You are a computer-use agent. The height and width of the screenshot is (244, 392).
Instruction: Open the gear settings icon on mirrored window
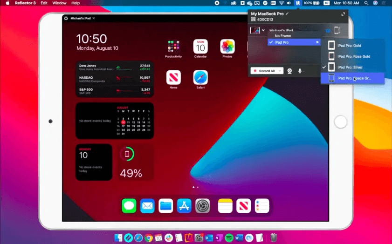click(66, 18)
